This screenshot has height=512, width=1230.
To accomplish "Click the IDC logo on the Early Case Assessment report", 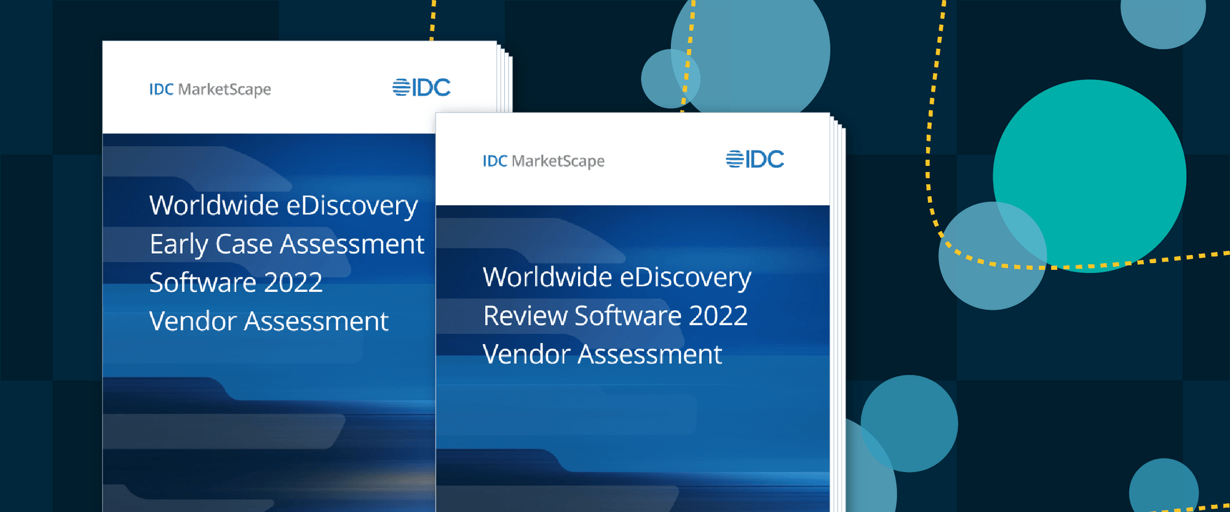I will [421, 87].
